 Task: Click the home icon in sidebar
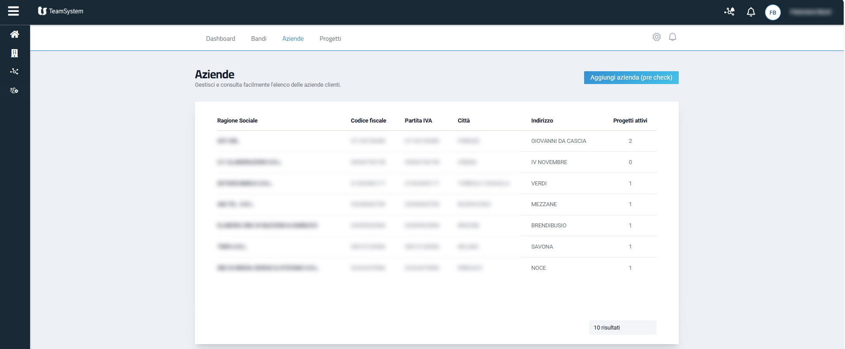click(x=15, y=34)
